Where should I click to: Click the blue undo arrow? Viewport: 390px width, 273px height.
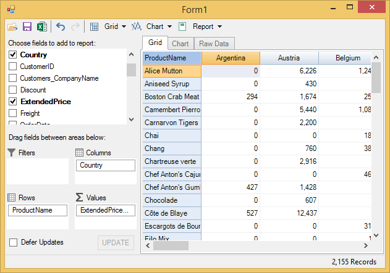click(61, 26)
